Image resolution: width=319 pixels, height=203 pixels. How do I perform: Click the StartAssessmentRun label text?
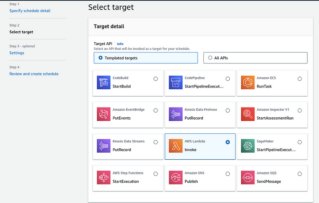(x=275, y=118)
